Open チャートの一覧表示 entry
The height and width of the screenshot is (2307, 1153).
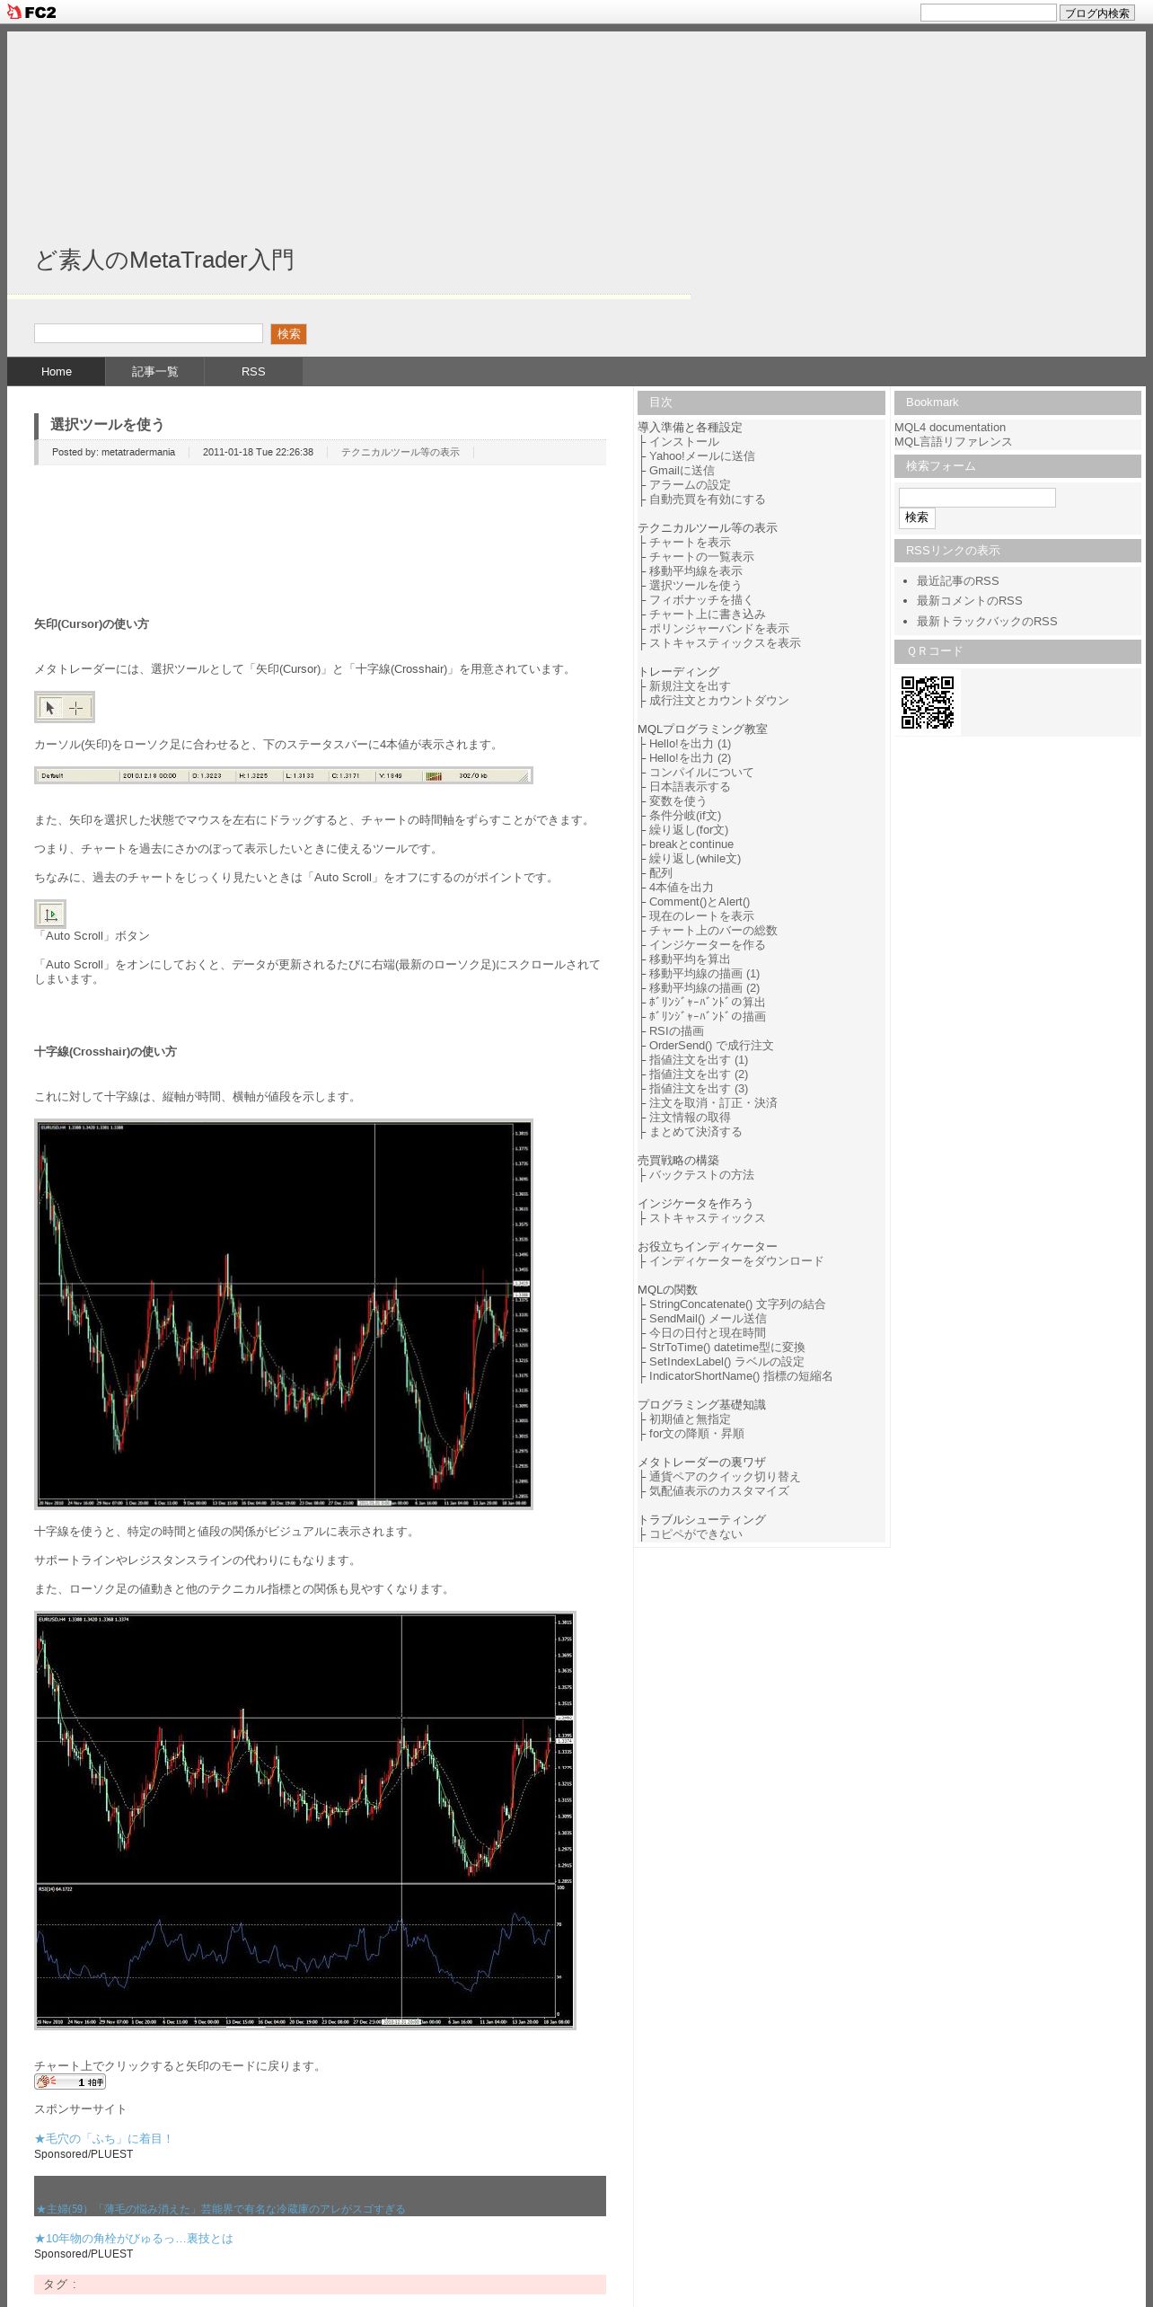point(701,557)
